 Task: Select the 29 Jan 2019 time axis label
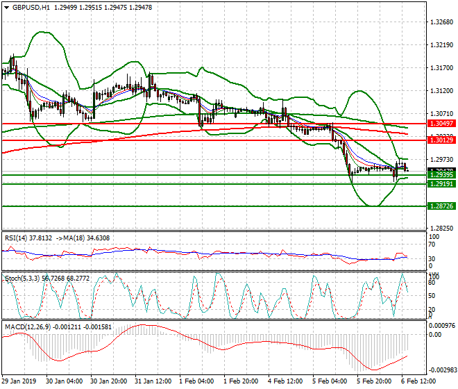(19, 381)
